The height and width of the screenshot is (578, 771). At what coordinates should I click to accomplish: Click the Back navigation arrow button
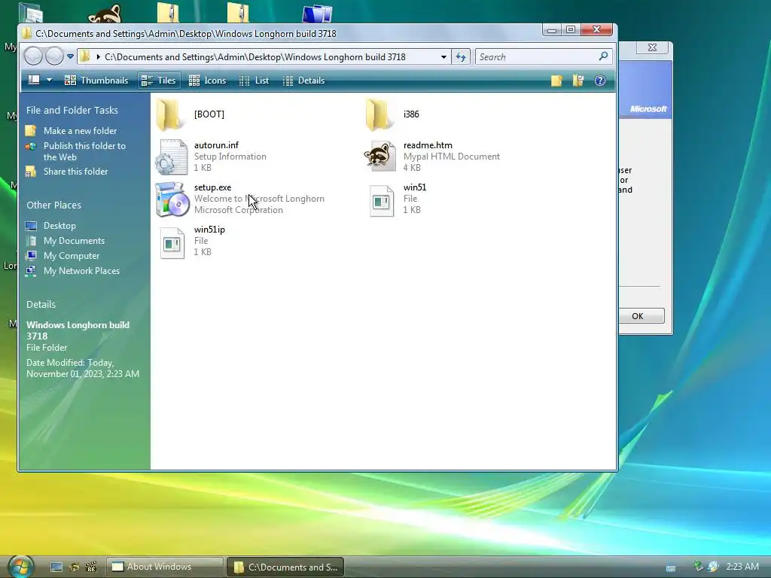[33, 56]
